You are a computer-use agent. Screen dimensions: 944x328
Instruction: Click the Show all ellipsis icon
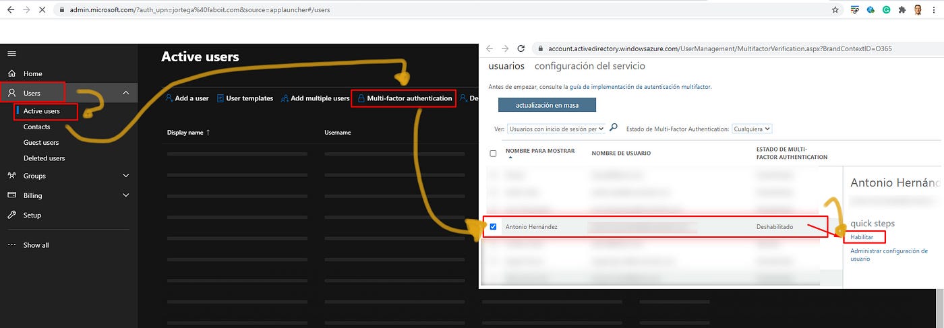click(11, 245)
